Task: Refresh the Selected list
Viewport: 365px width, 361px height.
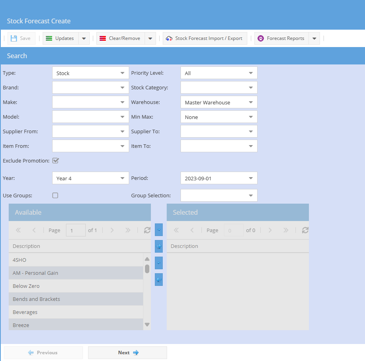Action: pos(305,230)
